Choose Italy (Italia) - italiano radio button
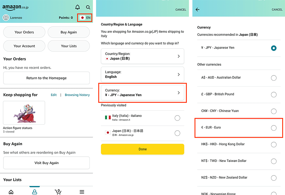This screenshot has height=195, width=285. click(177, 118)
